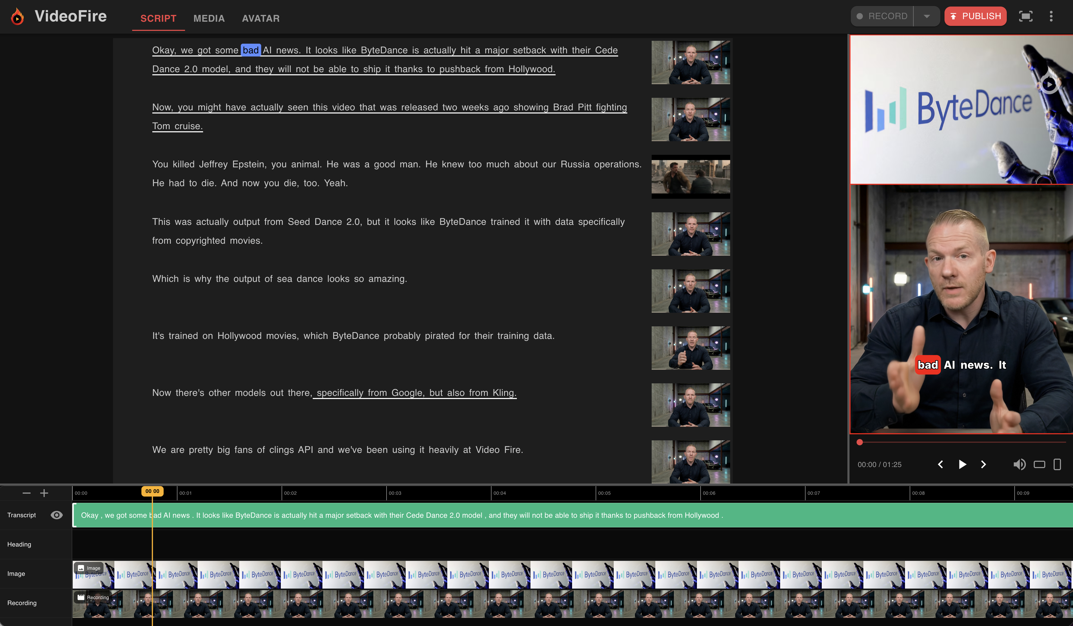Click the 00:09 mark on timeline ruler
1073x626 pixels.
pos(1023,493)
